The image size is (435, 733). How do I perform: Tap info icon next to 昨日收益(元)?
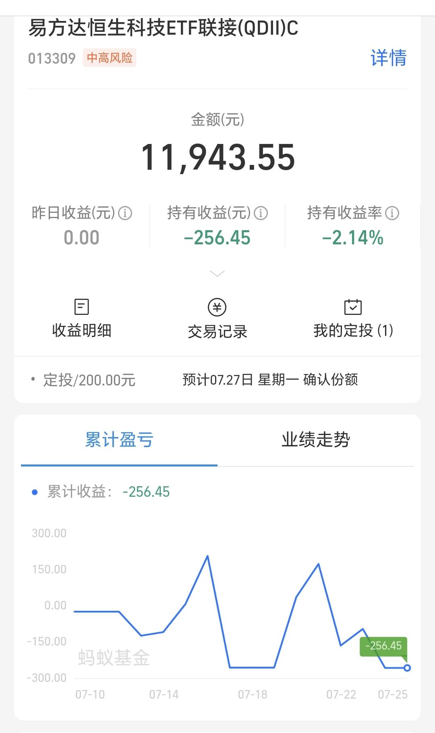tap(125, 213)
